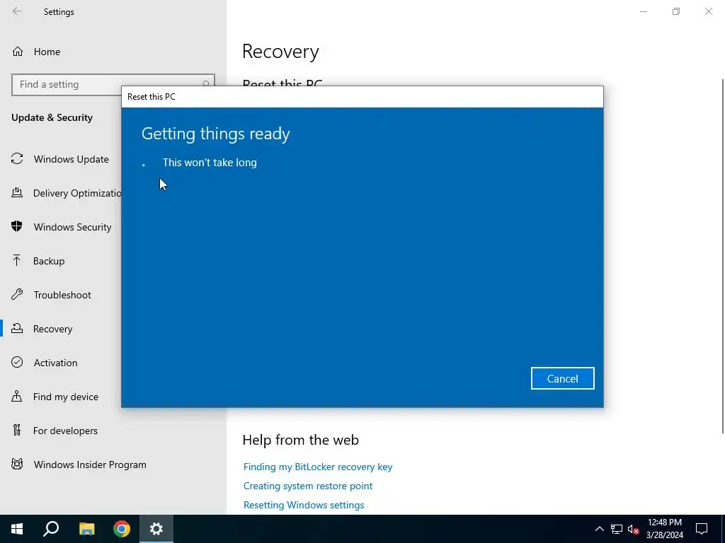Open Windows Security shield icon
Image resolution: width=725 pixels, height=543 pixels.
pos(17,227)
